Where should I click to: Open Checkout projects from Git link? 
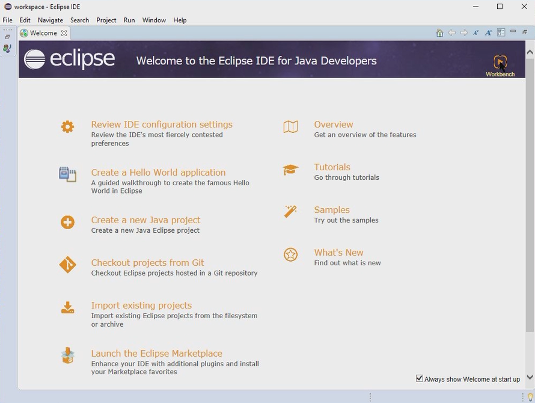click(147, 263)
